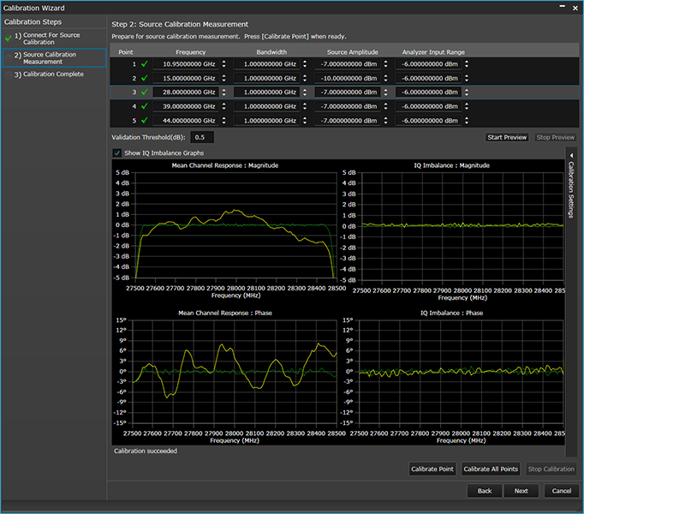Uncheck Show IQ Imbalance Graphs

[x=117, y=153]
